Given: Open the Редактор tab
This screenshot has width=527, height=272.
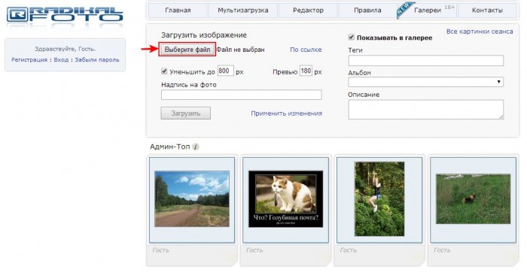Looking at the screenshot, I should point(308,11).
